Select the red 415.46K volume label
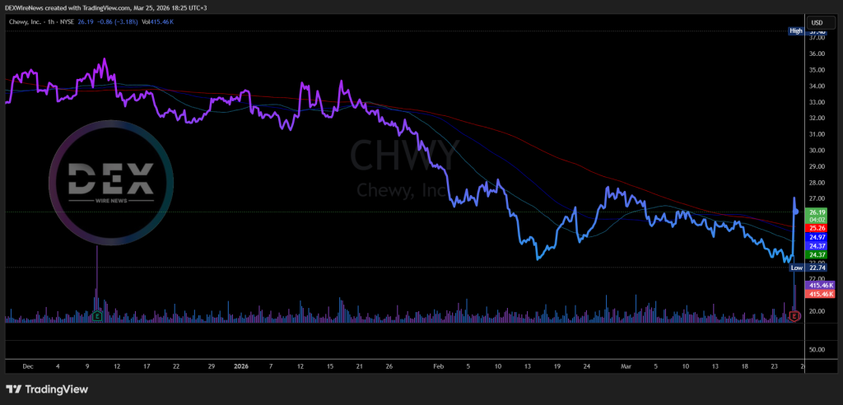This screenshot has height=405, width=843. [x=821, y=294]
